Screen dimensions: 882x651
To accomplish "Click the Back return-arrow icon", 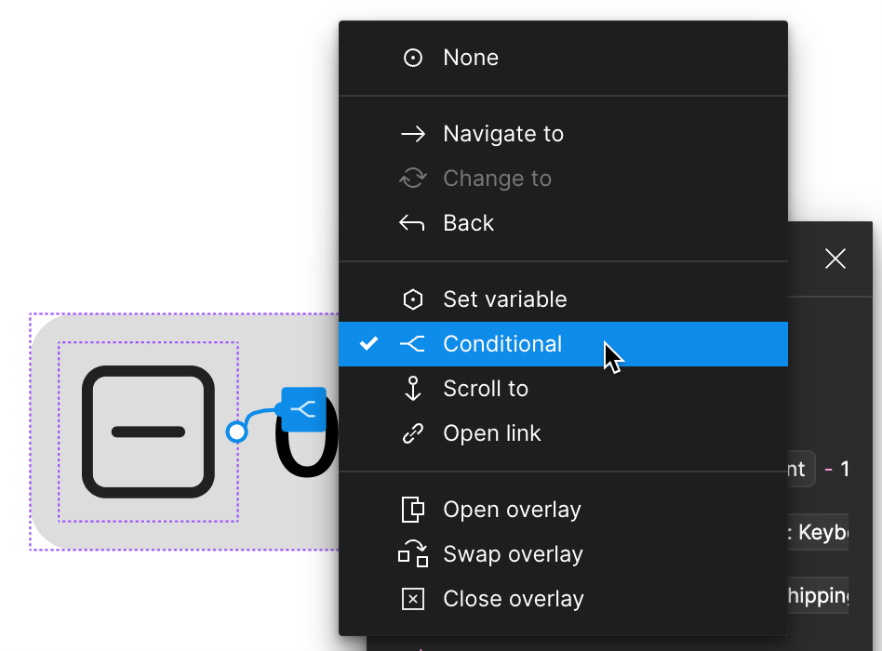I will pyautogui.click(x=412, y=222).
